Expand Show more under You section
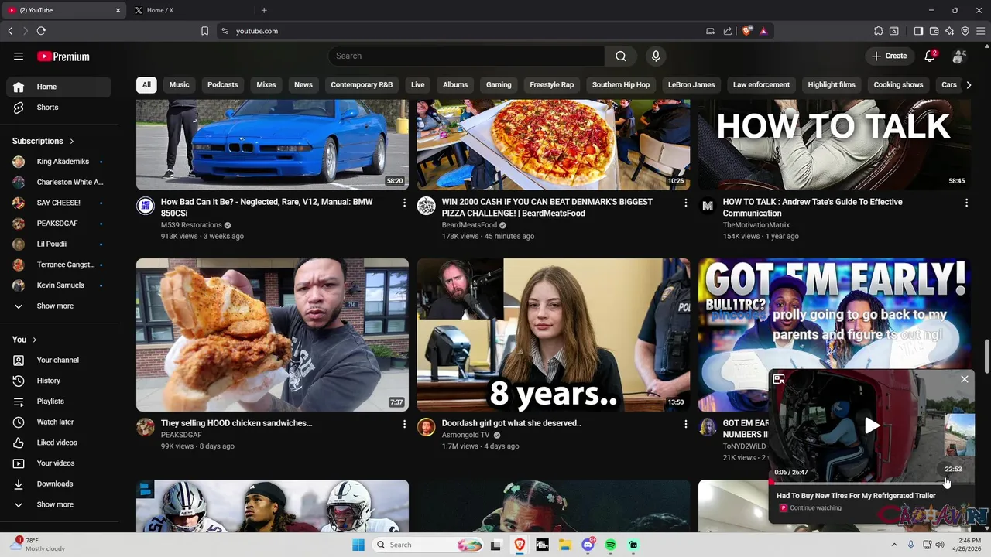 click(59, 504)
